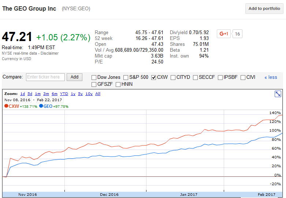Click the +1.05 (2.27%) change text
The height and width of the screenshot is (198, 286).
pyautogui.click(x=63, y=37)
